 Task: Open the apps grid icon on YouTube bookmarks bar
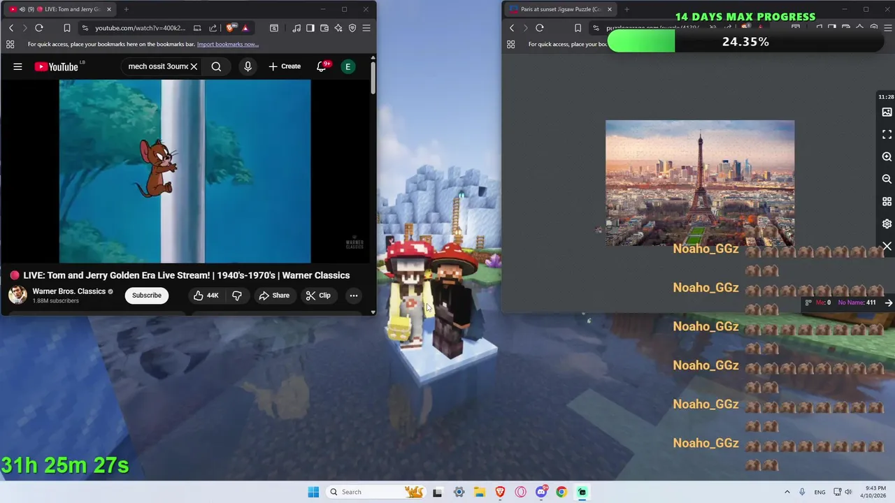click(x=10, y=44)
